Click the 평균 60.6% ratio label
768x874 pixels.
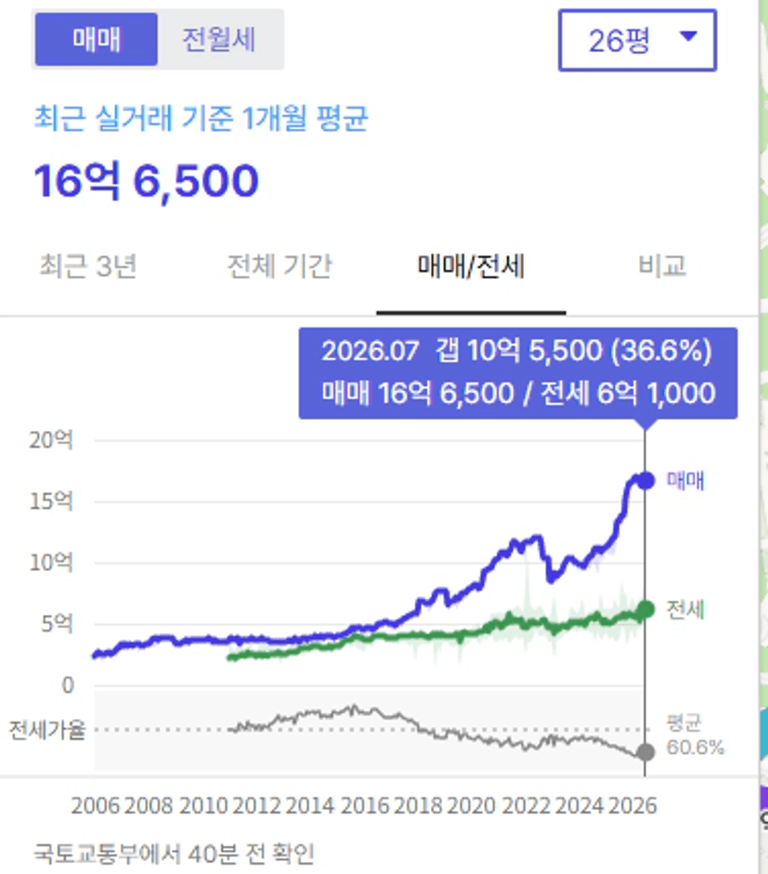[x=695, y=736]
